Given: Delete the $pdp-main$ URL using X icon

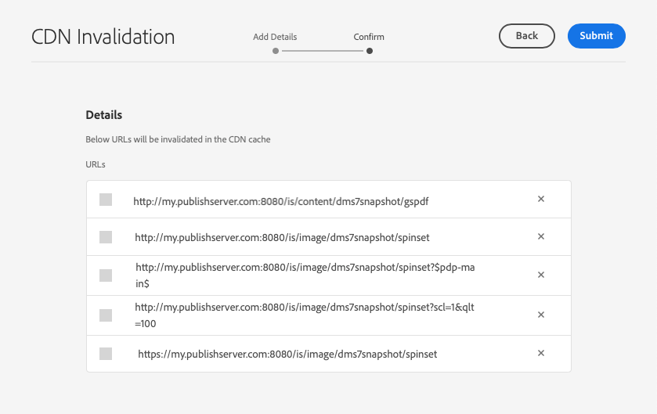Looking at the screenshot, I should click(540, 275).
